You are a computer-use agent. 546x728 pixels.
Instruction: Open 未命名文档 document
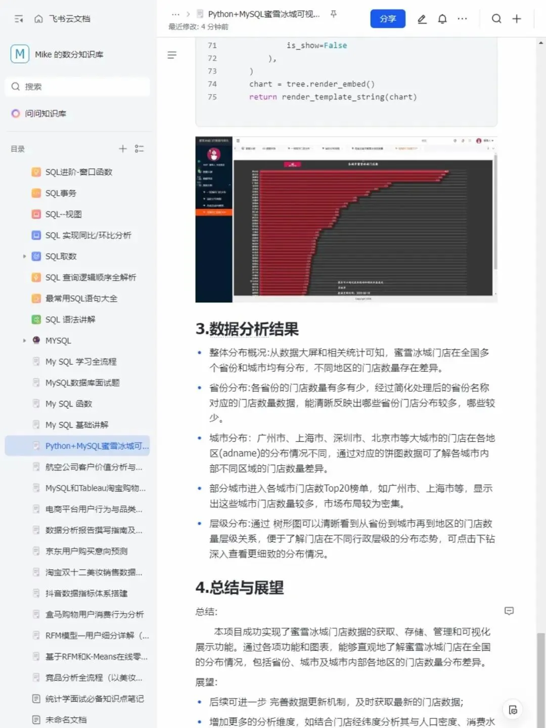tap(66, 720)
